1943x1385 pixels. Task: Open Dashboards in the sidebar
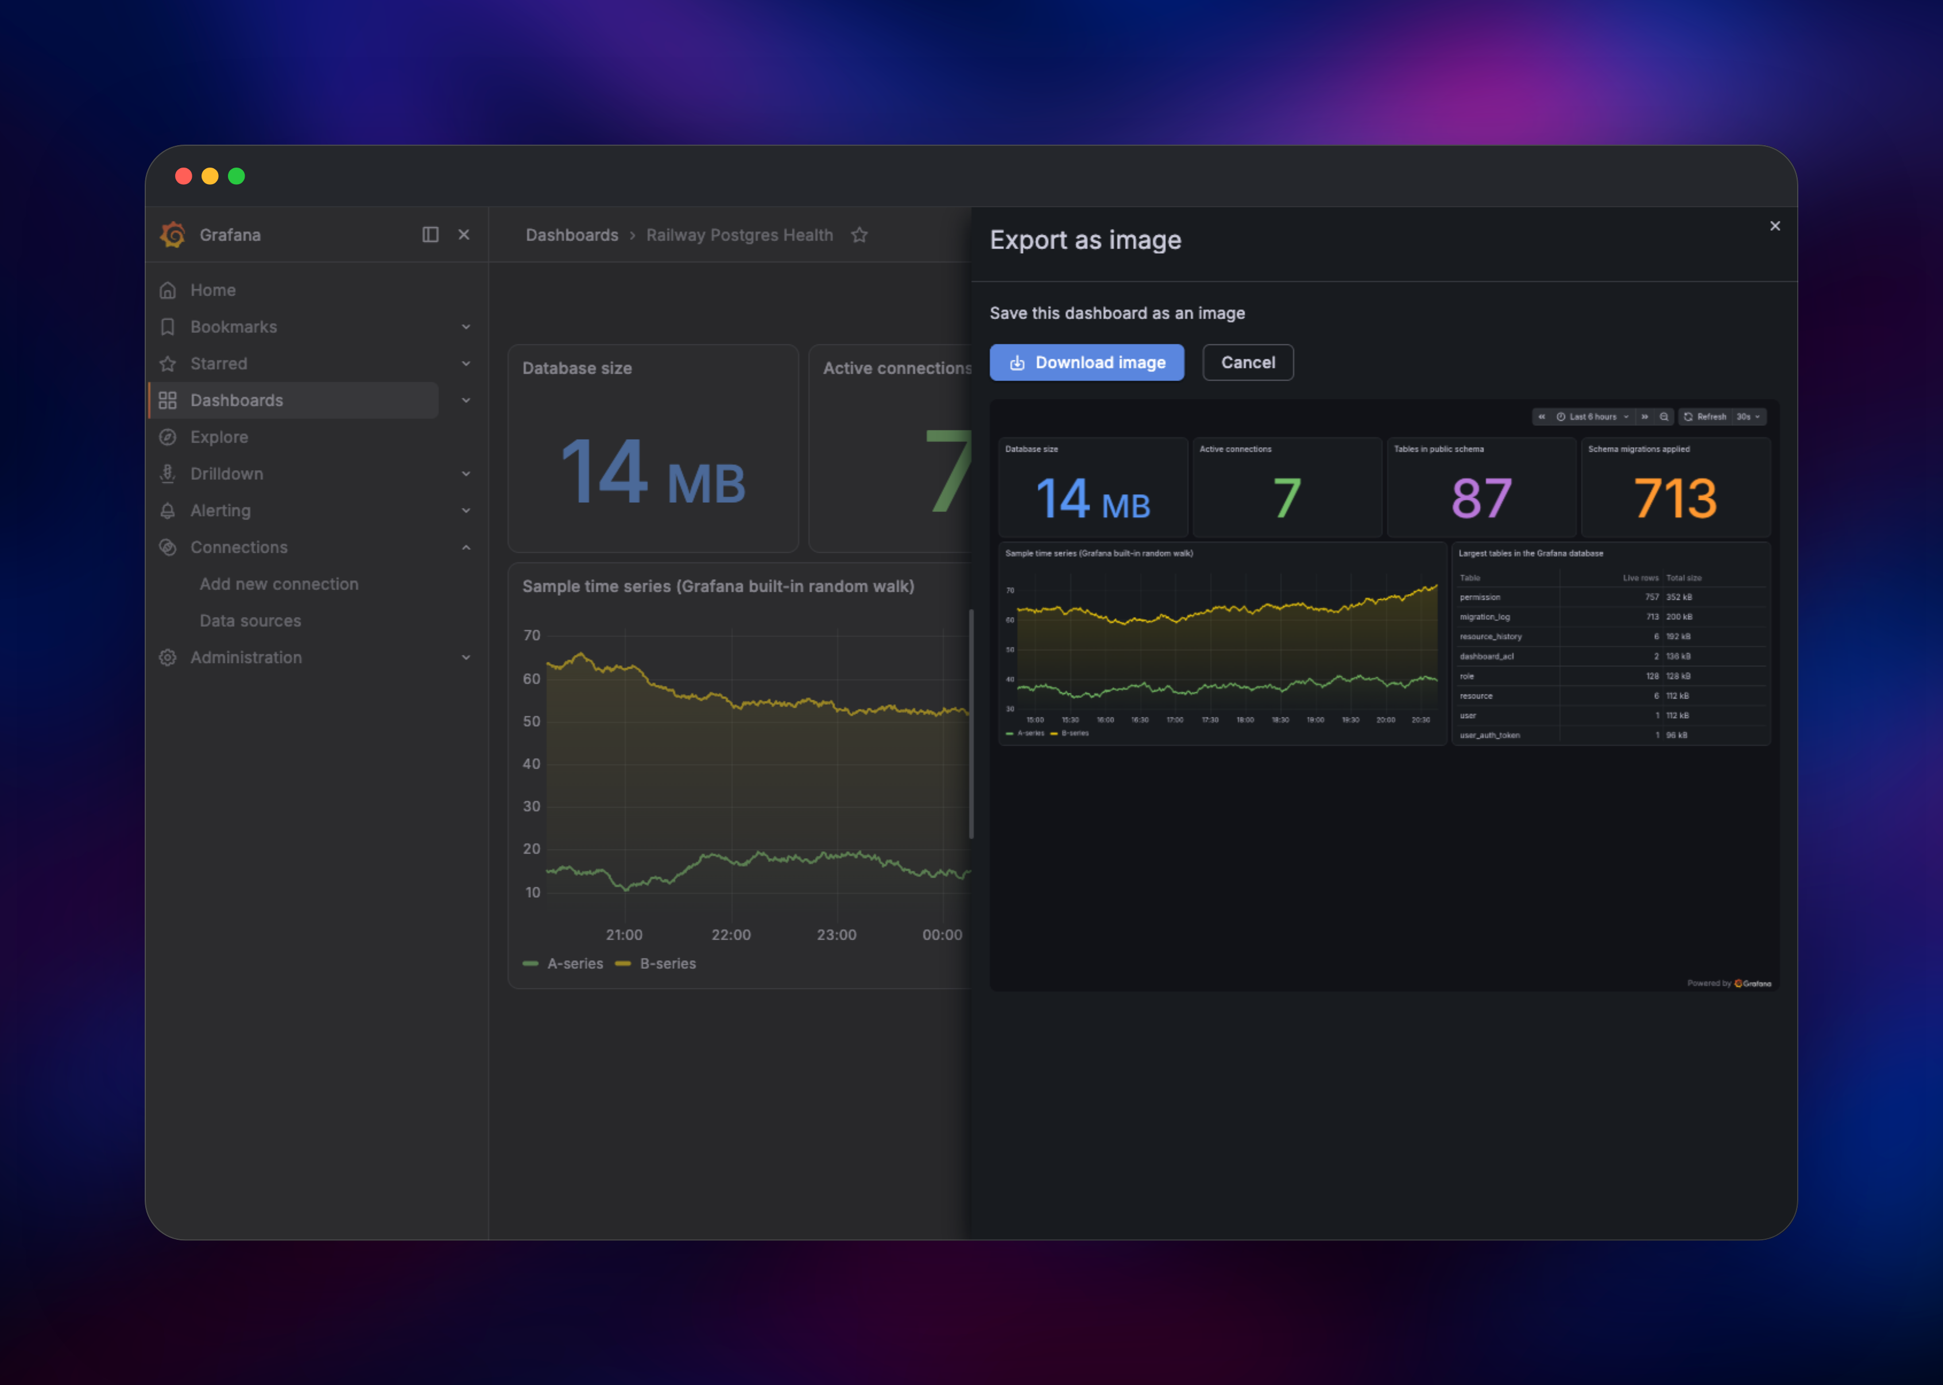pos(236,400)
